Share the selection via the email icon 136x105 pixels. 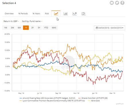tap(112, 3)
